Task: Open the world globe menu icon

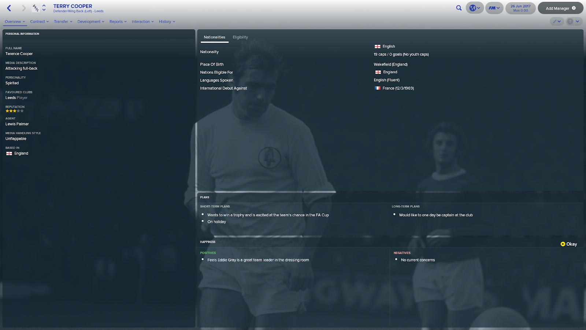Action: [475, 8]
